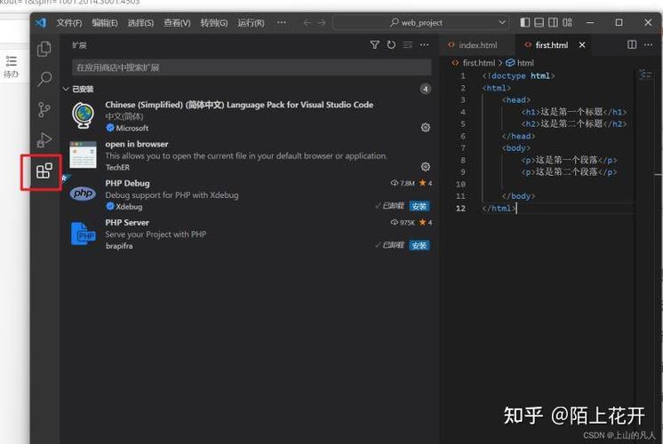Open the Search view in activity bar
Viewport: 663px width, 444px height.
coord(44,78)
